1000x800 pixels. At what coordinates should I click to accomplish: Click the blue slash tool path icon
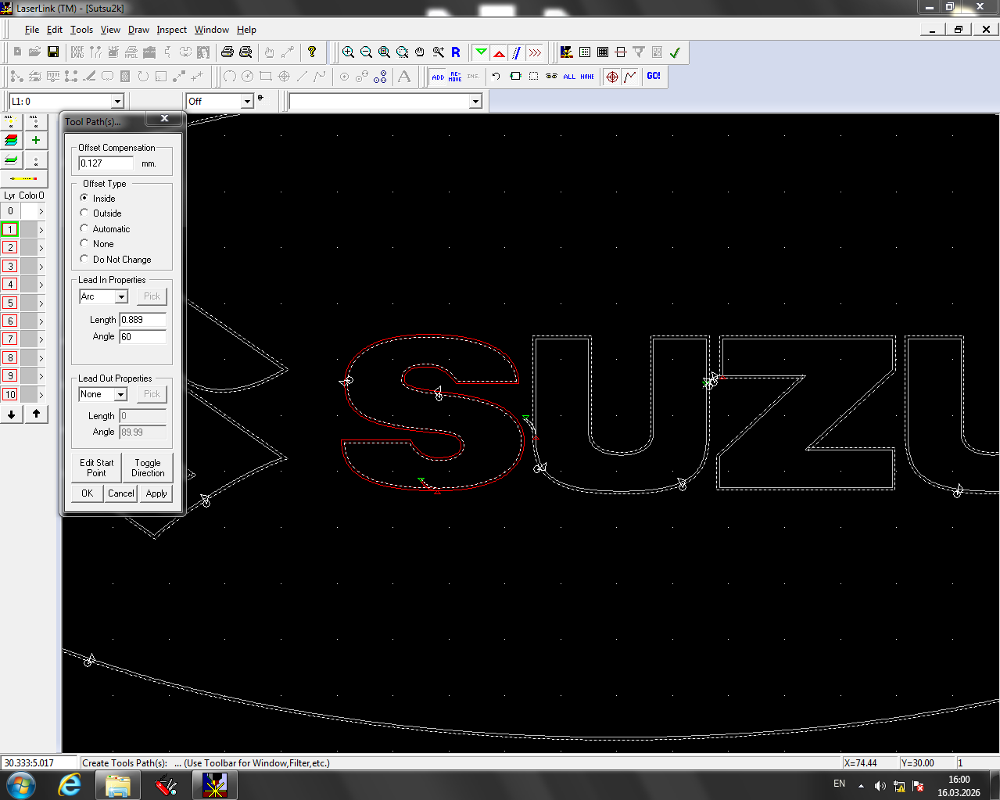[517, 52]
